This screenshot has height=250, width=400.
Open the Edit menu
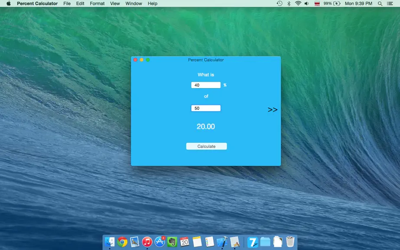pyautogui.click(x=80, y=3)
